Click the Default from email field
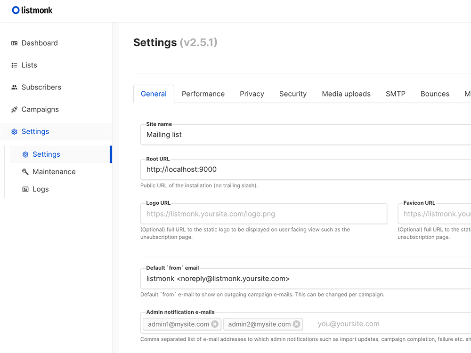Viewport: 471px width, 353px height. 306,279
